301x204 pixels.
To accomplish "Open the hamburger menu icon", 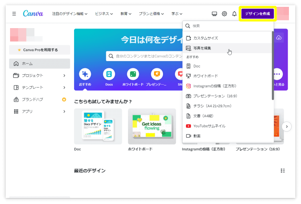I will [x=14, y=14].
